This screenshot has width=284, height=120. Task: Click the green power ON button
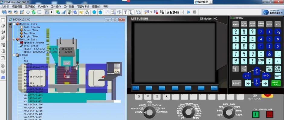[256, 114]
